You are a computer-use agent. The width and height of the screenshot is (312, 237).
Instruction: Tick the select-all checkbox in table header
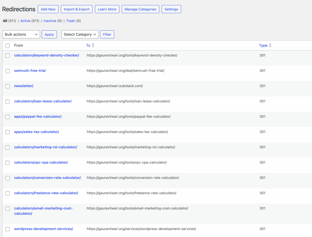[x=8, y=46]
